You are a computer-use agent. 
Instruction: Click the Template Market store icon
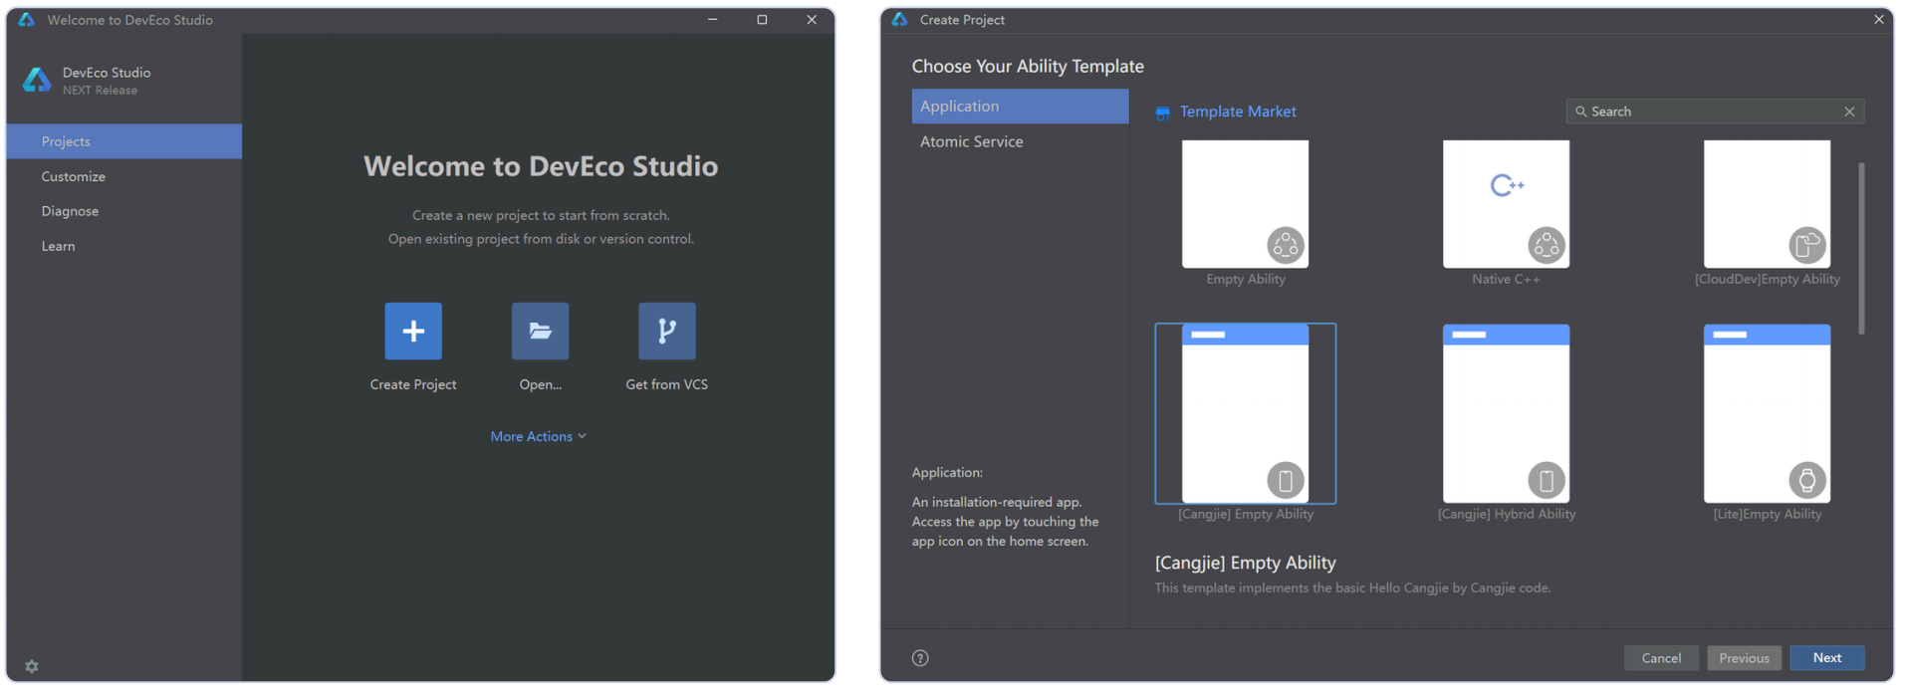point(1162,113)
